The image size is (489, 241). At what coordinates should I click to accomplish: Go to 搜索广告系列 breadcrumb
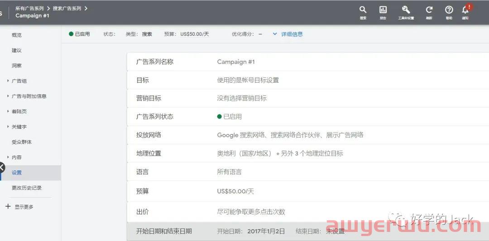pyautogui.click(x=67, y=9)
